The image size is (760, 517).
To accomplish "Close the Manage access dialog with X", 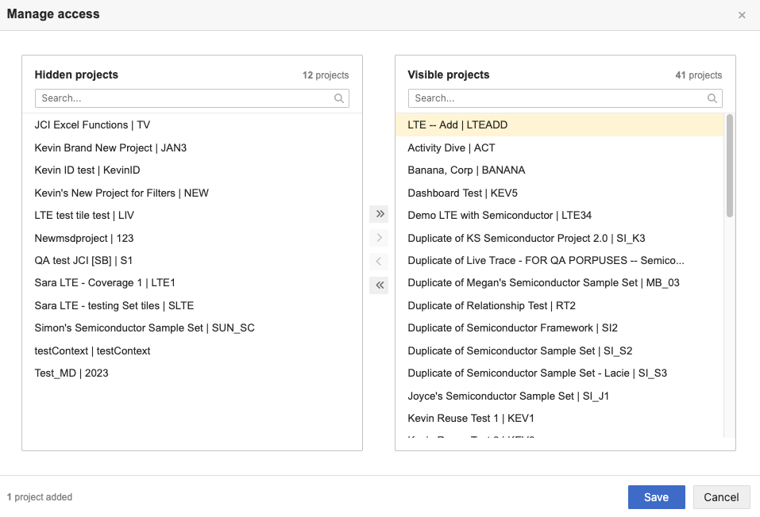I will (x=742, y=15).
